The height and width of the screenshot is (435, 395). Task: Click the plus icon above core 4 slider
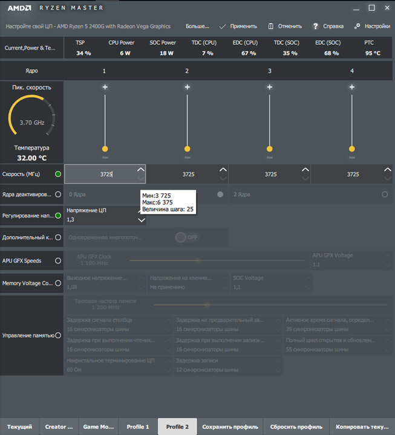pyautogui.click(x=352, y=88)
